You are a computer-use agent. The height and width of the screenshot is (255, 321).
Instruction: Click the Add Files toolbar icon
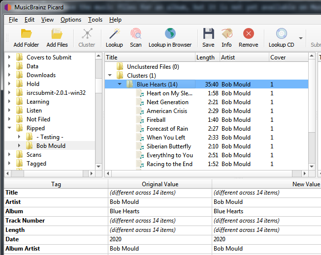[x=57, y=34]
